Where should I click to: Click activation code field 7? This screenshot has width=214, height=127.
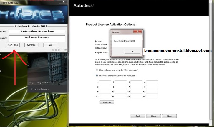[137, 87]
